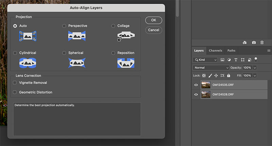This screenshot has height=146, width=272.
Task: Click the Cylindrical projection preview icon
Action: click(x=28, y=63)
